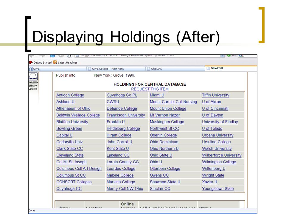Open the Bowling Green link
The height and width of the screenshot is (214, 286).
(x=69, y=129)
